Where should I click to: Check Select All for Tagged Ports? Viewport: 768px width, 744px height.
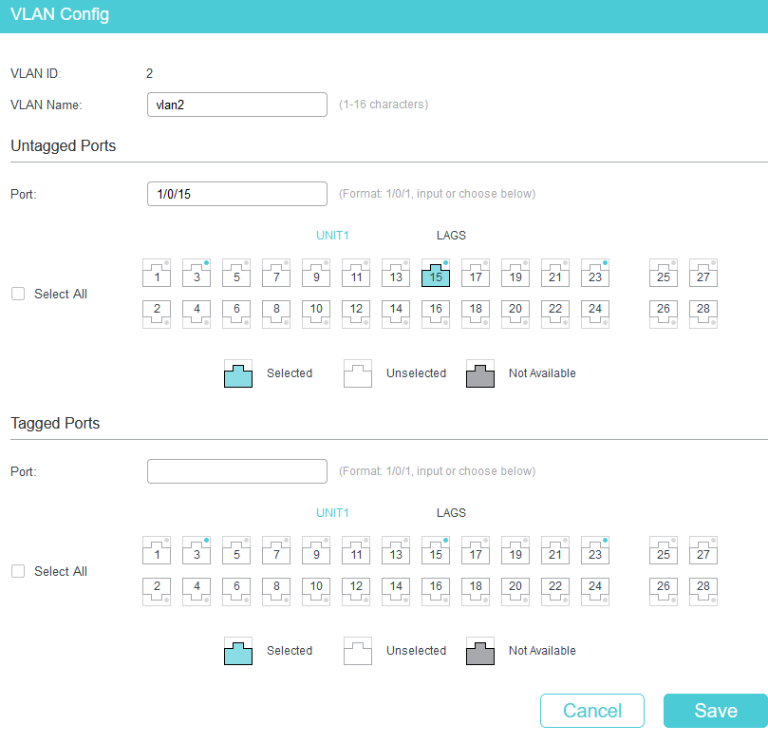pos(18,571)
